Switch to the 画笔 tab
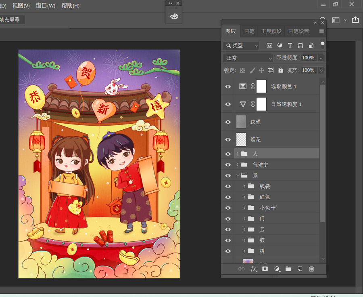The height and width of the screenshot is (297, 363). 249,31
